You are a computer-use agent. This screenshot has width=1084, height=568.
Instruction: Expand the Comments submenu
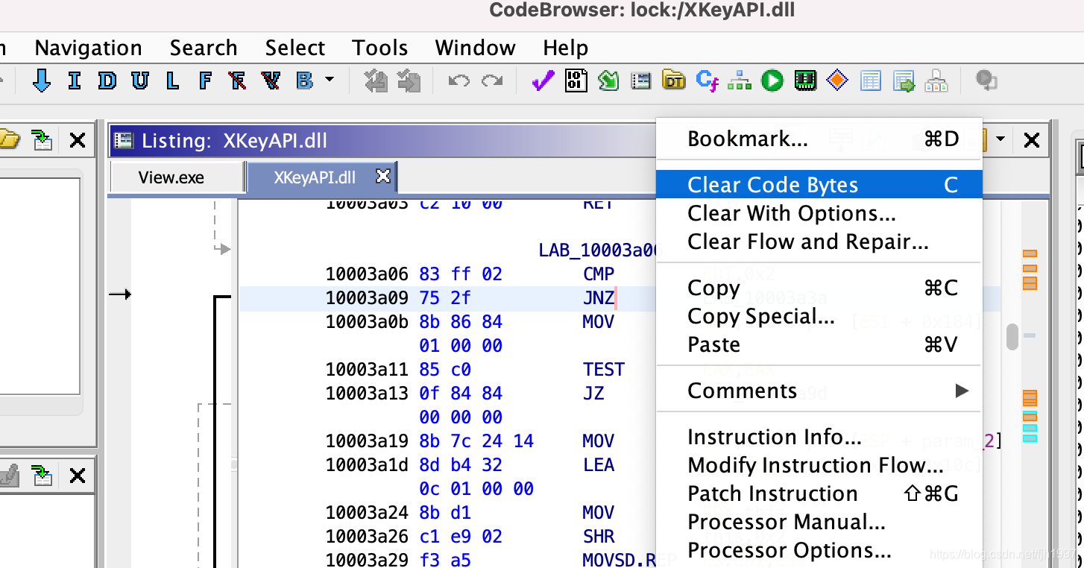point(819,391)
